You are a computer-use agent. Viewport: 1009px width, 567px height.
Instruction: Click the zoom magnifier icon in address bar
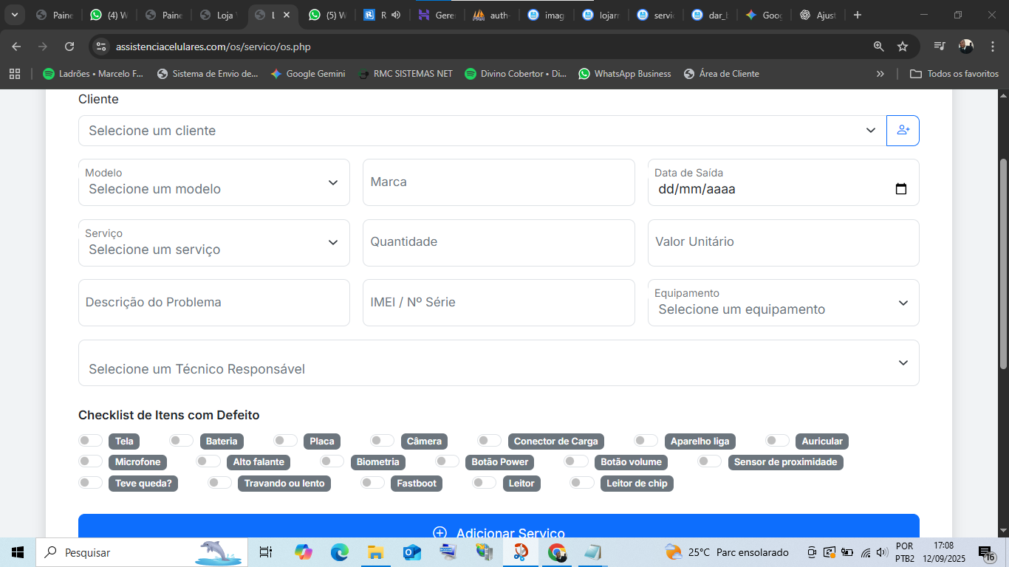[x=878, y=47]
